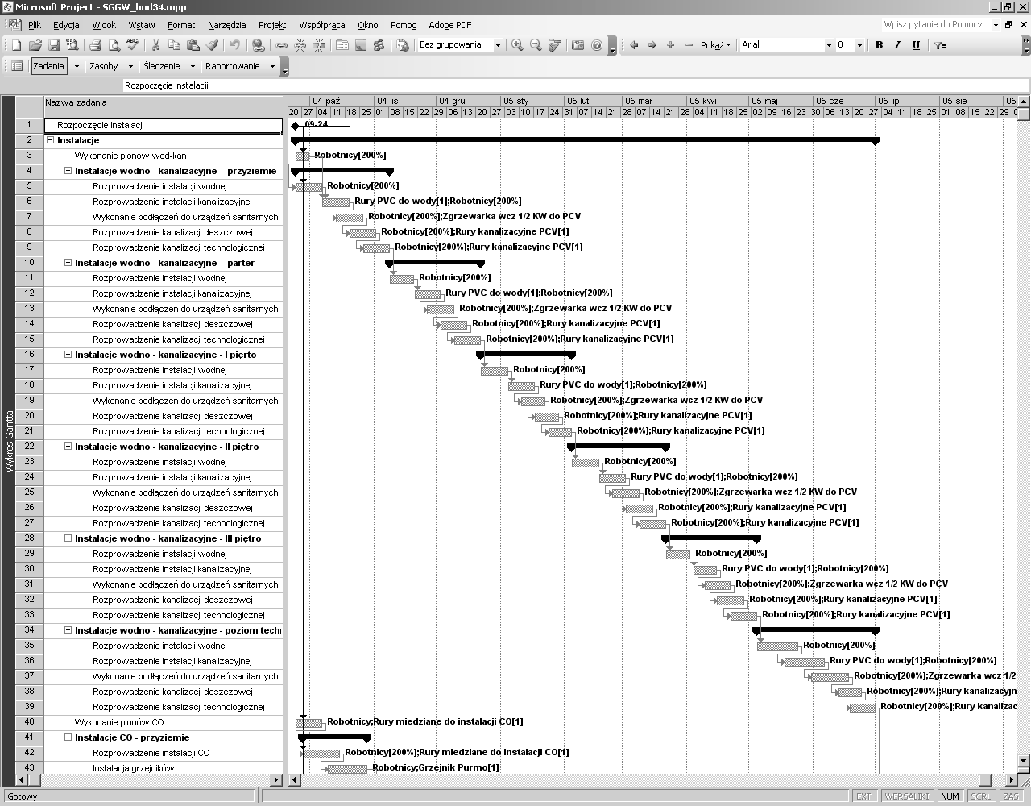Open the Projekt menu
The image size is (1031, 806).
pyautogui.click(x=272, y=25)
